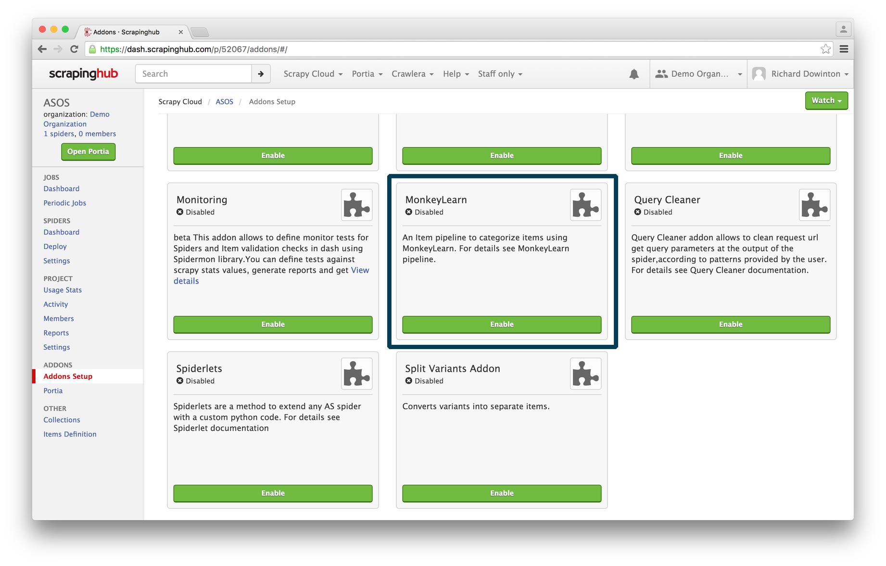
Task: Bookmark this page with the star
Action: coord(825,49)
